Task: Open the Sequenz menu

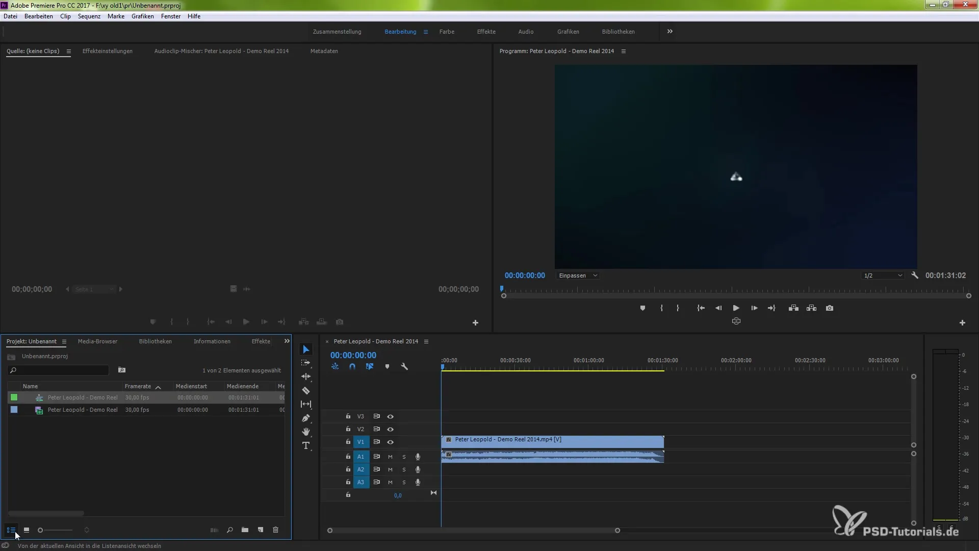Action: point(89,16)
